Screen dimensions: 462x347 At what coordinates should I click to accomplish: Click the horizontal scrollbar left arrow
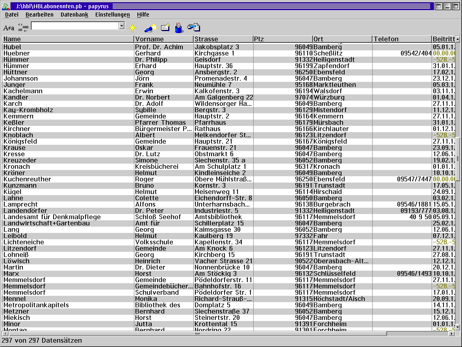pyautogui.click(x=5, y=334)
